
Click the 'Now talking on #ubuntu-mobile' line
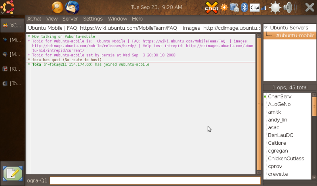point(63,36)
